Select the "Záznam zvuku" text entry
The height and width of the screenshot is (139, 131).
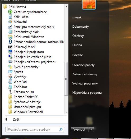24,92
